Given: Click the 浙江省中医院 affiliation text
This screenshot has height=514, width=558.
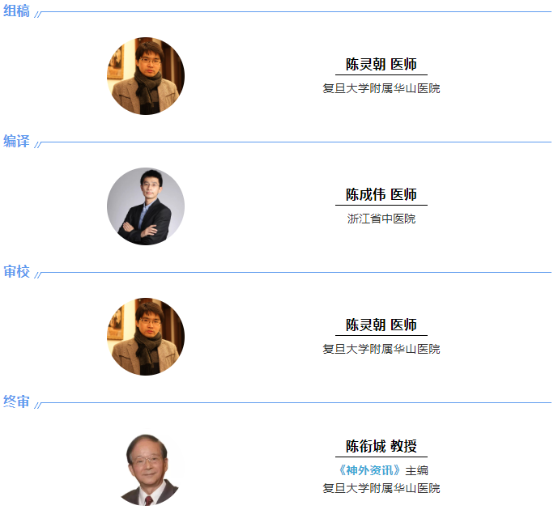Looking at the screenshot, I should pos(381,219).
